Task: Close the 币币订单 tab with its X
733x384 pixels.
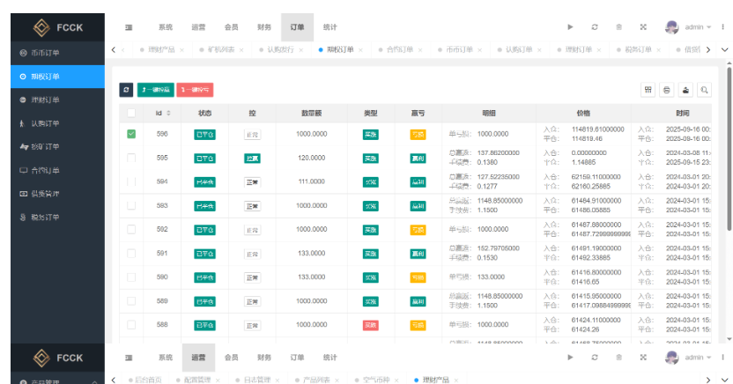Action: (479, 50)
